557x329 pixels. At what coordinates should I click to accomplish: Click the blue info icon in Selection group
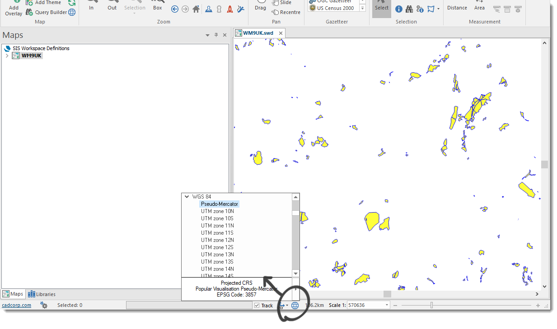click(x=399, y=9)
